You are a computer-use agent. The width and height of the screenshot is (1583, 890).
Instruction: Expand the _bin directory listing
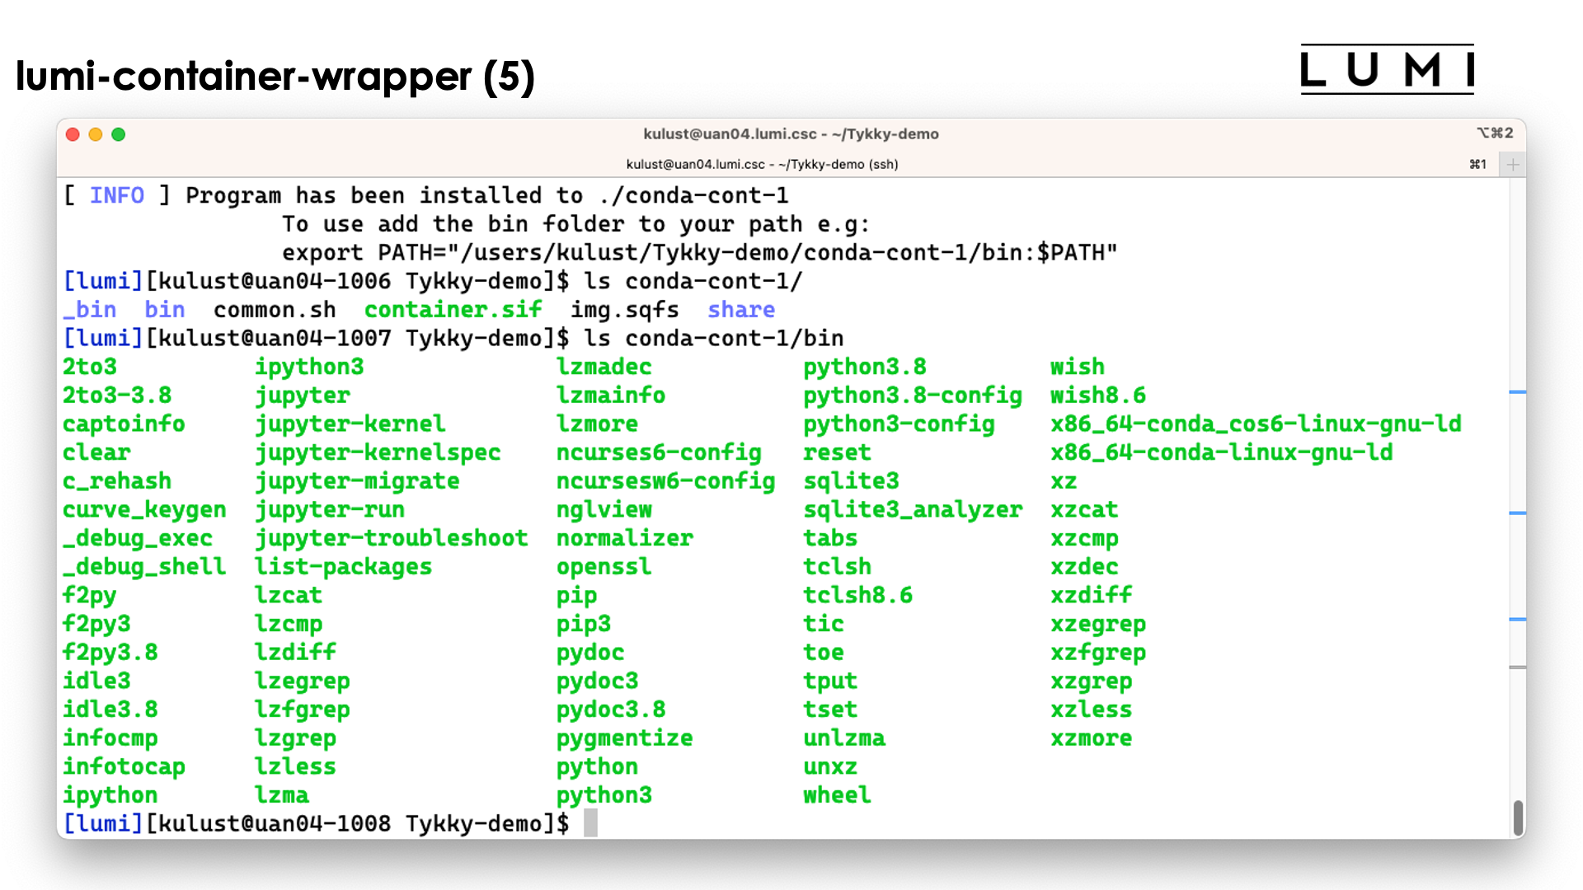click(82, 310)
